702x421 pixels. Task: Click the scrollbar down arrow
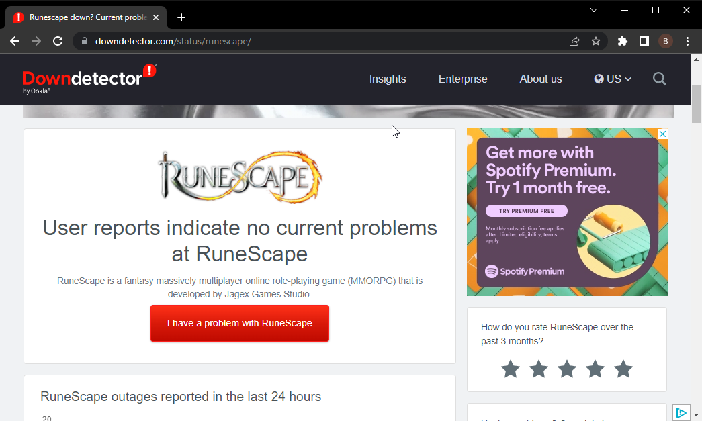coord(696,416)
